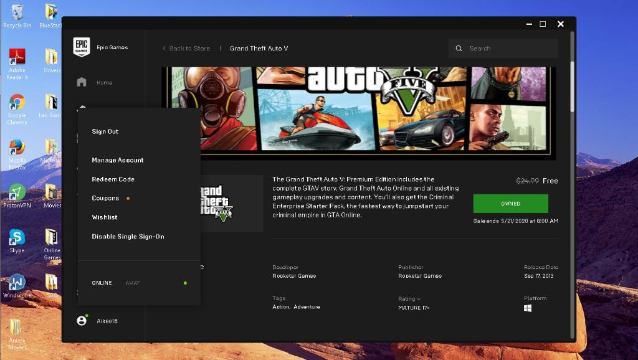Image resolution: width=638 pixels, height=360 pixels.
Task: Click the Epic Games logo icon
Action: point(82,47)
